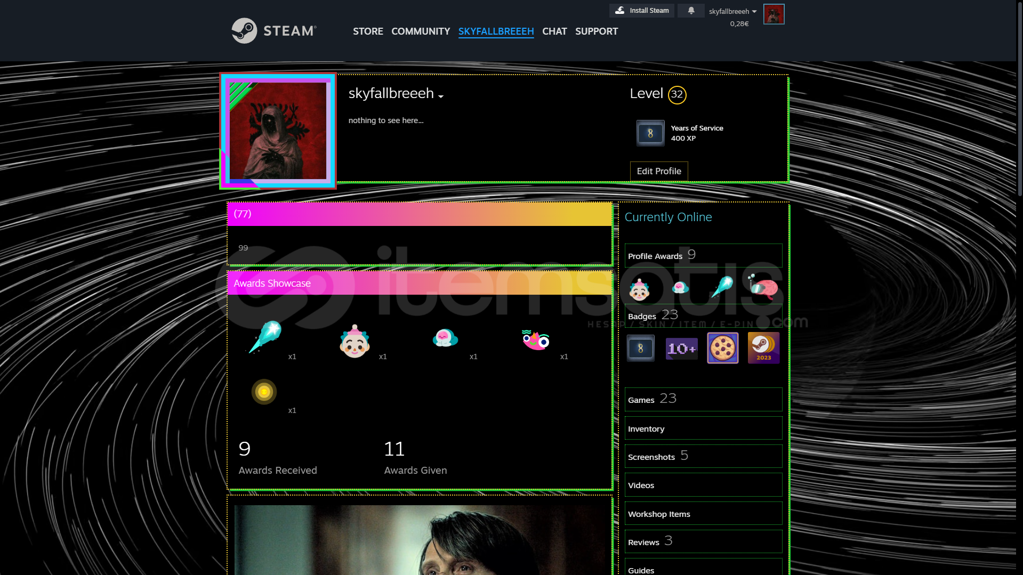
Task: Open the notifications bell icon
Action: tap(691, 11)
